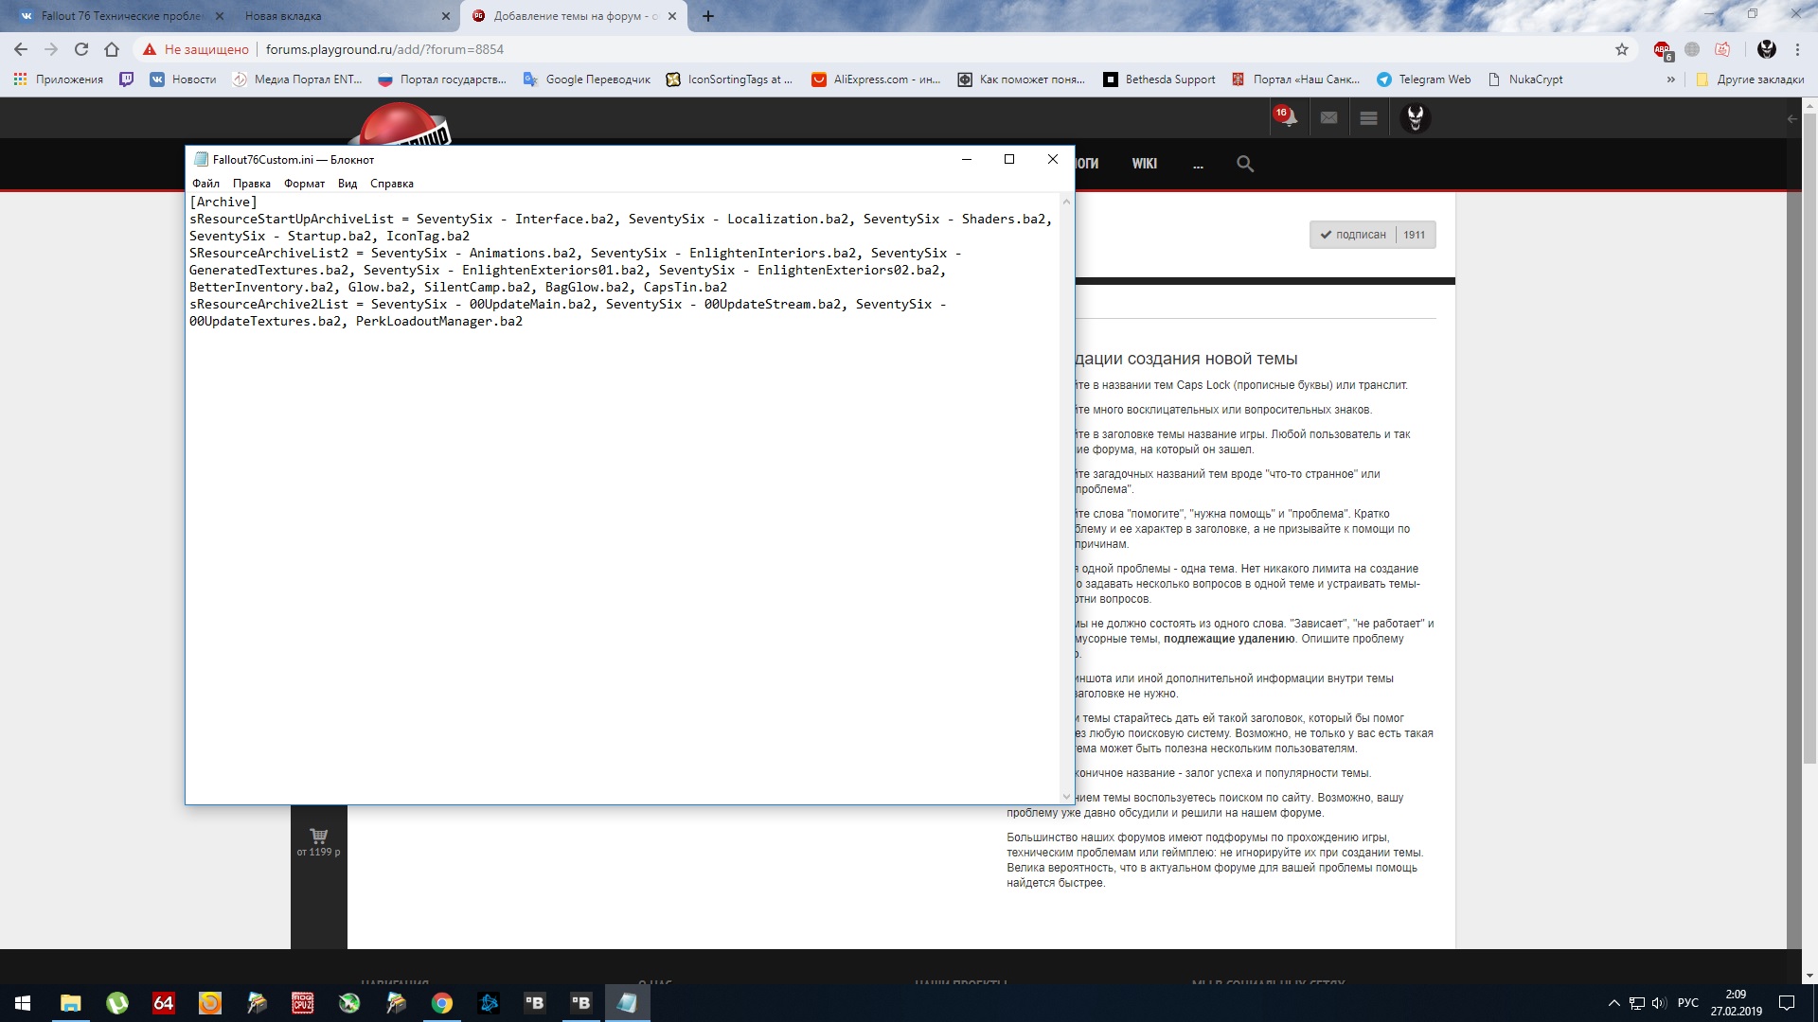Viewport: 1818px width, 1022px height.
Task: Open the user avatar profile icon
Action: click(1415, 118)
